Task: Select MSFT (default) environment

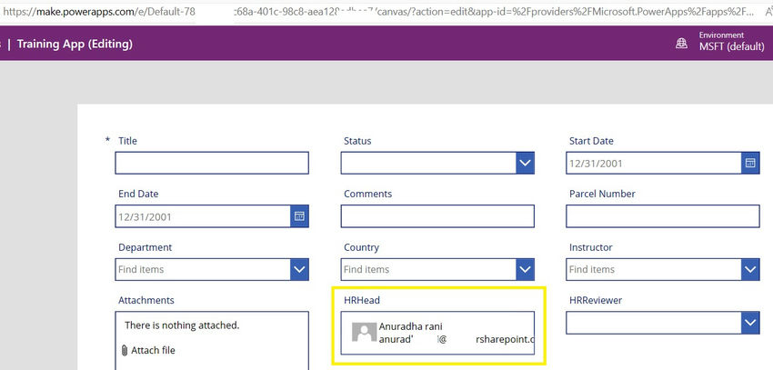Action: [731, 46]
